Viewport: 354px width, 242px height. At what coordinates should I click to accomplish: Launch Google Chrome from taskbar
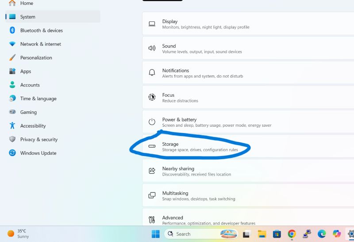pos(292,234)
